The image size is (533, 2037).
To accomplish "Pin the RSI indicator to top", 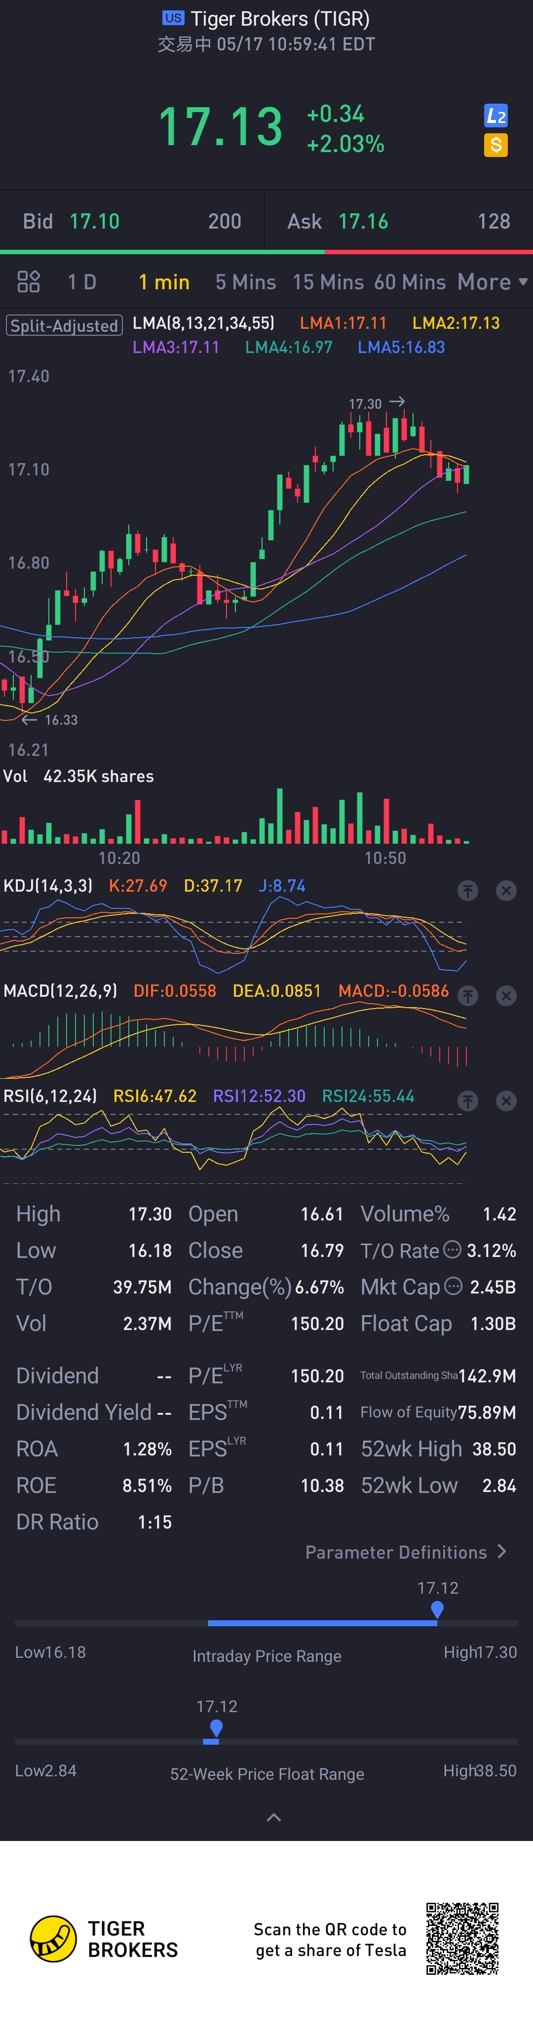I will tap(468, 1101).
